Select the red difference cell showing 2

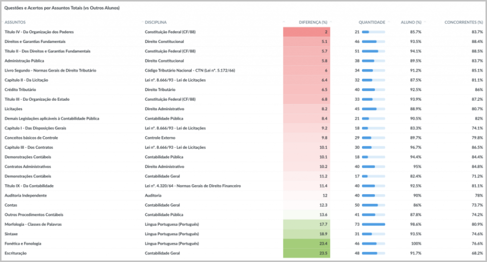click(307, 32)
